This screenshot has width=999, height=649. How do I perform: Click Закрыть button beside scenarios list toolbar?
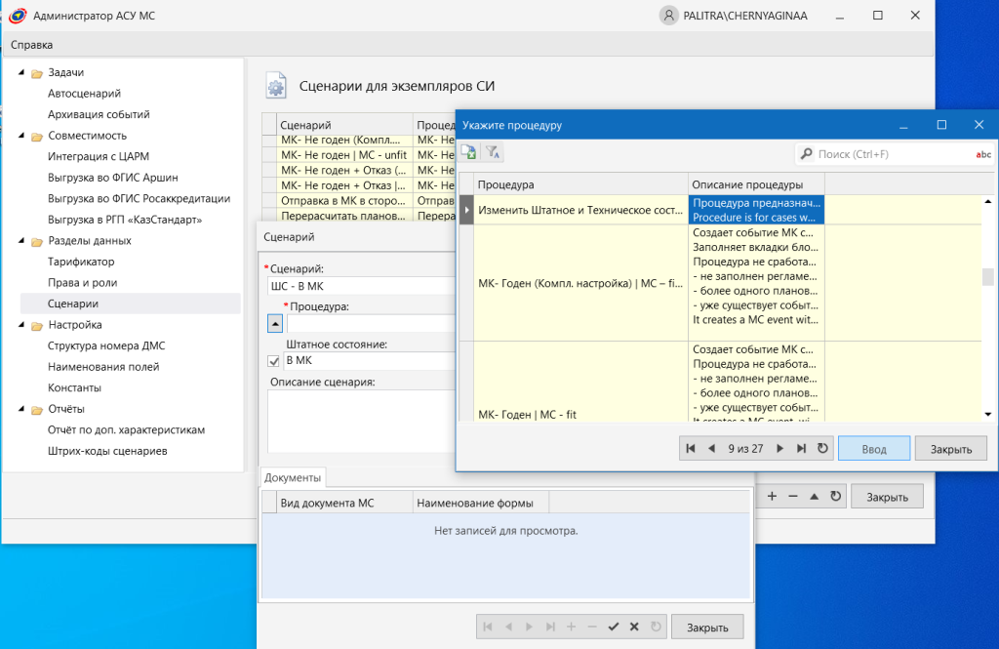tap(887, 497)
